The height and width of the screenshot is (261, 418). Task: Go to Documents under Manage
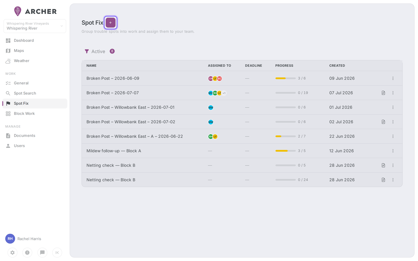pos(35,136)
